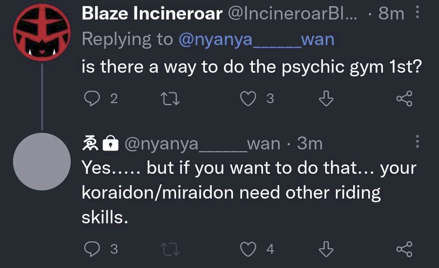The image size is (439, 268).
Task: Click the padlock icon next to username
Action: [x=110, y=143]
